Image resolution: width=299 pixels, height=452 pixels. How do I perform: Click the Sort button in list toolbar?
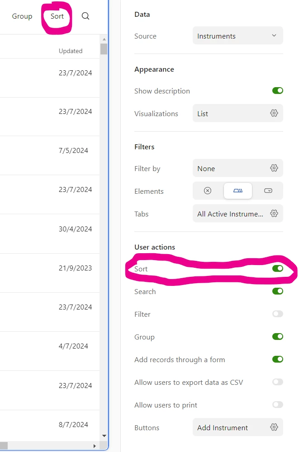point(57,16)
